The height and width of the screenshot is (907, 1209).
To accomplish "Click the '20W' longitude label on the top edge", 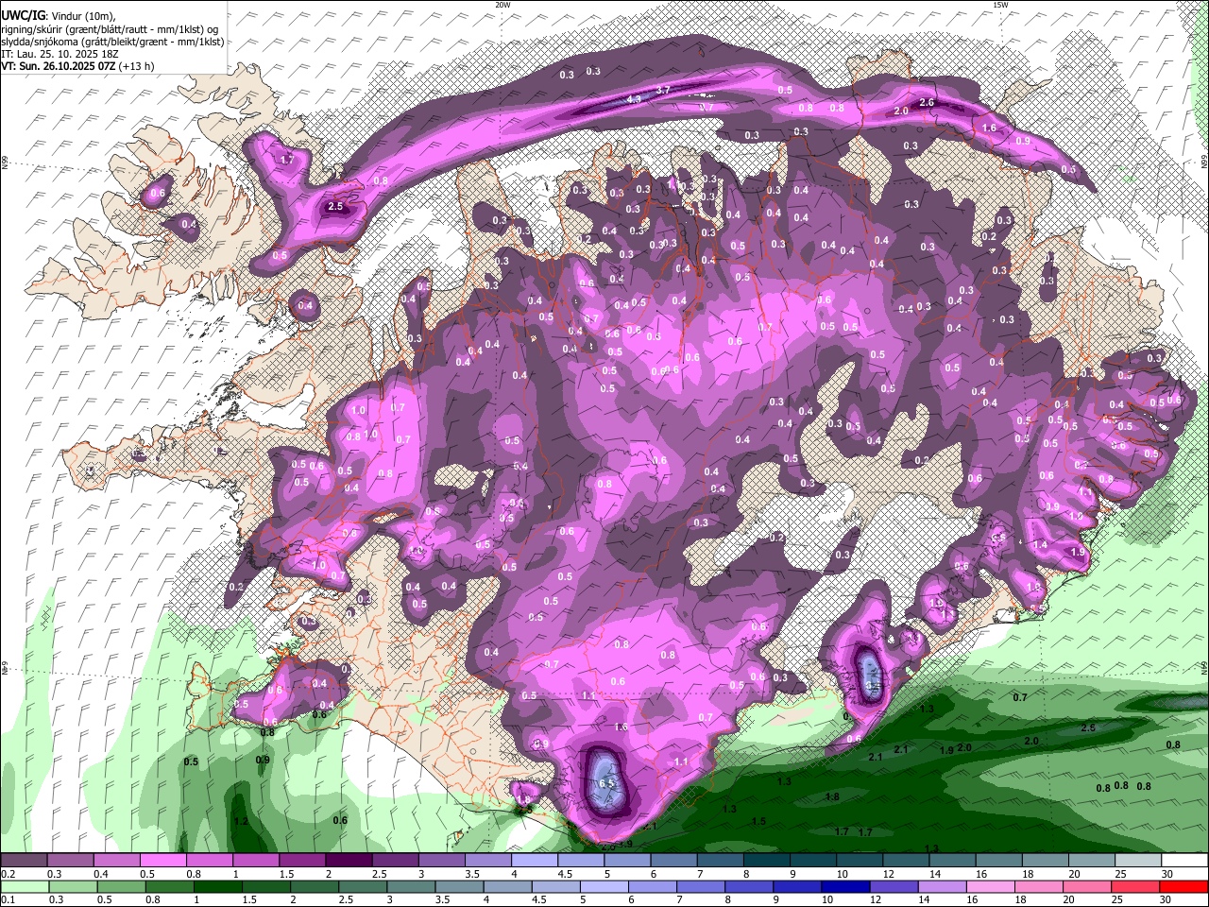I will pos(503,5).
